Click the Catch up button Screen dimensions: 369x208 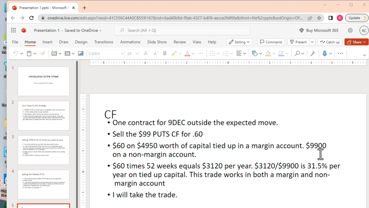coord(330,42)
